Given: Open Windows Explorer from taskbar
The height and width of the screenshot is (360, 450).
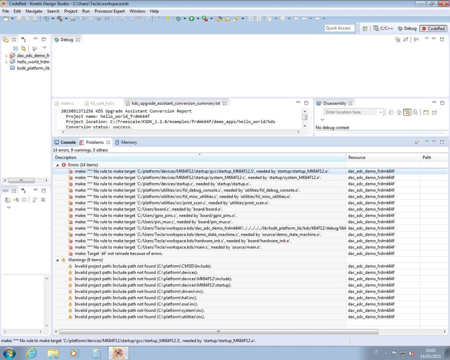Looking at the screenshot, I should (53, 353).
